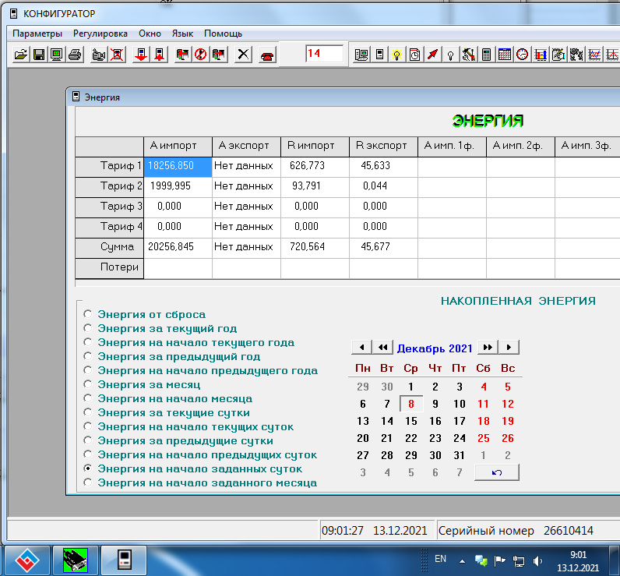Click the document with clock icon
The height and width of the screenshot is (576, 620).
pos(415,55)
